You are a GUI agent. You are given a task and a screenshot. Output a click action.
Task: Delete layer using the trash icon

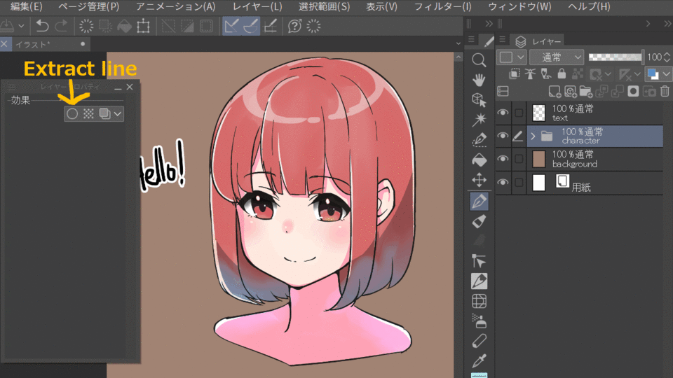click(x=665, y=91)
